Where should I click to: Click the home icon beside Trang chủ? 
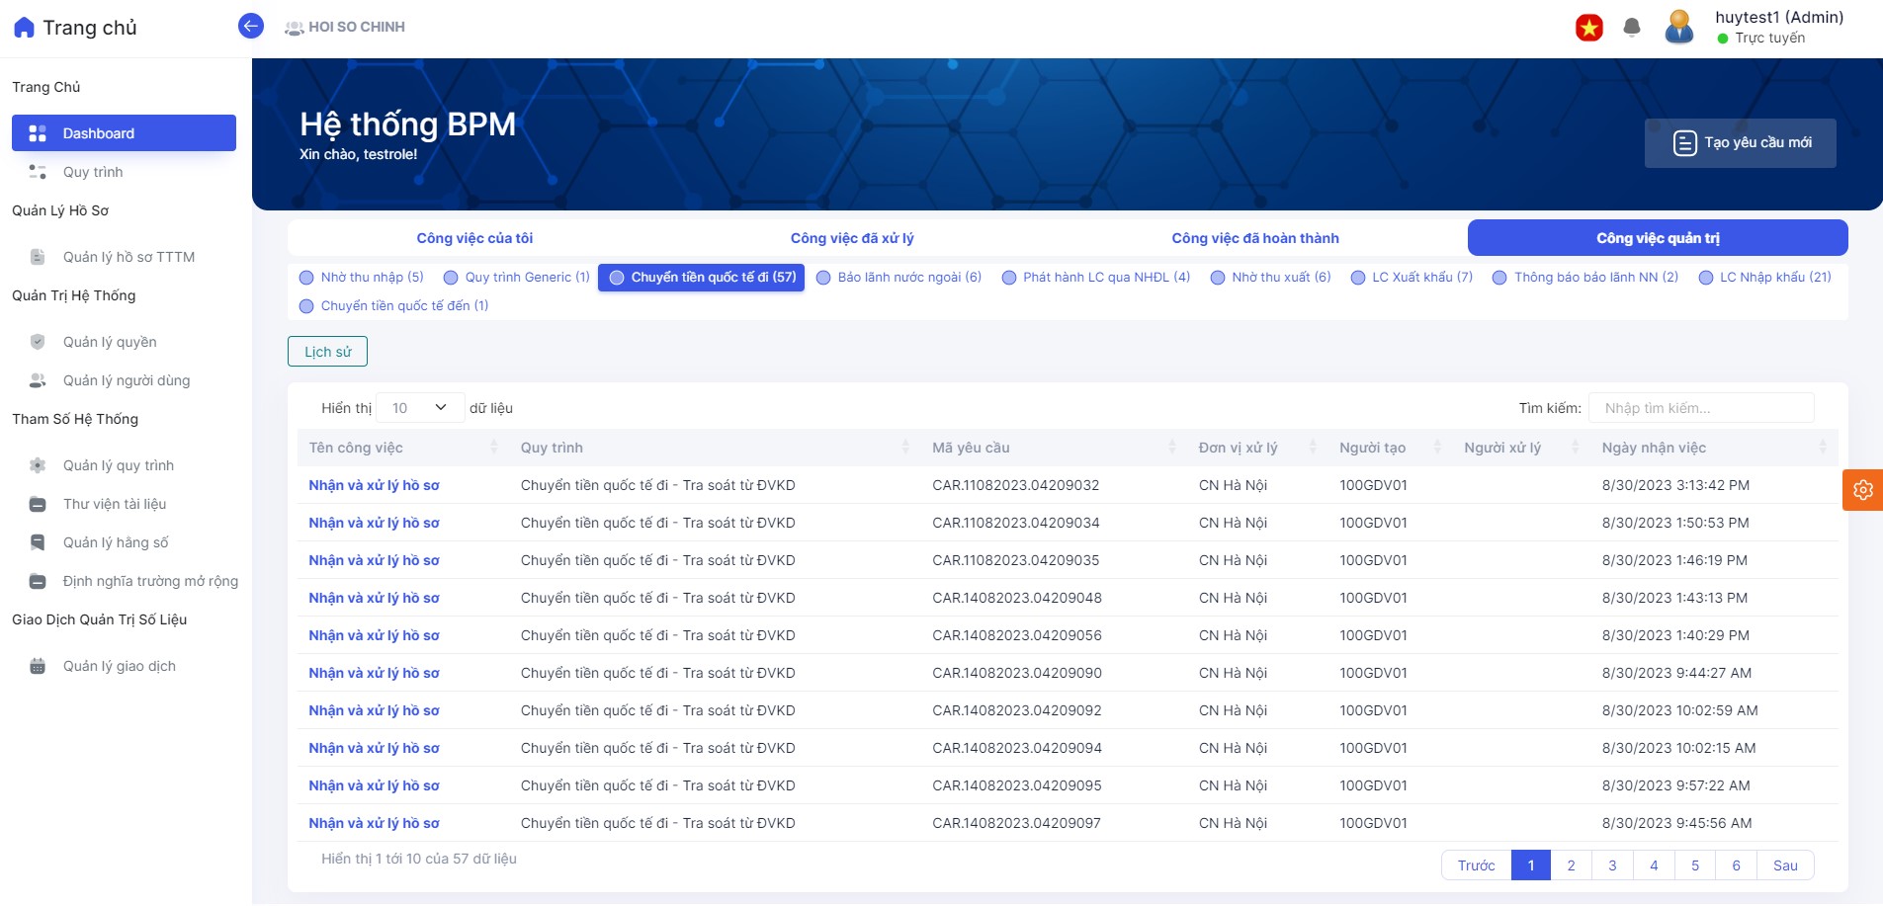(25, 28)
